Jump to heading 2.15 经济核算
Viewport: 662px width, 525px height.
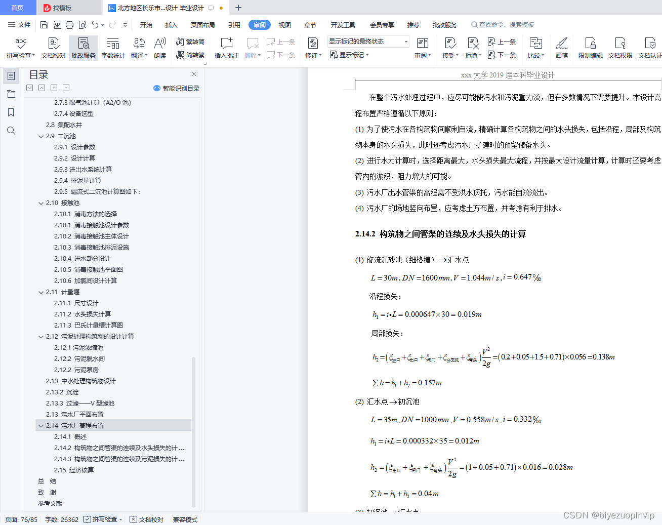(74, 470)
